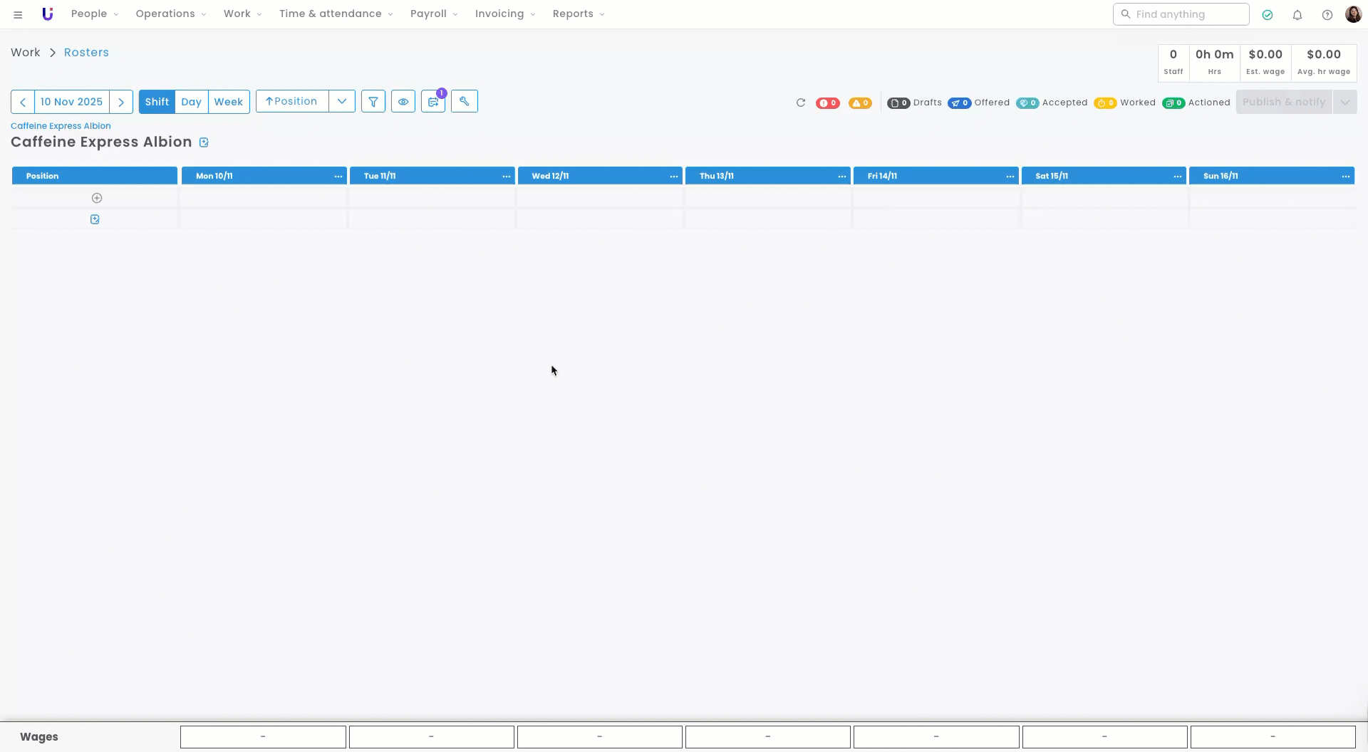Viewport: 1368px width, 752px height.
Task: Open the Mon 10/11 column options menu
Action: tap(338, 176)
